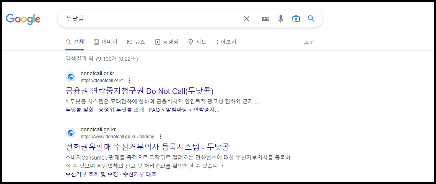Open image search with camera icon

click(296, 19)
